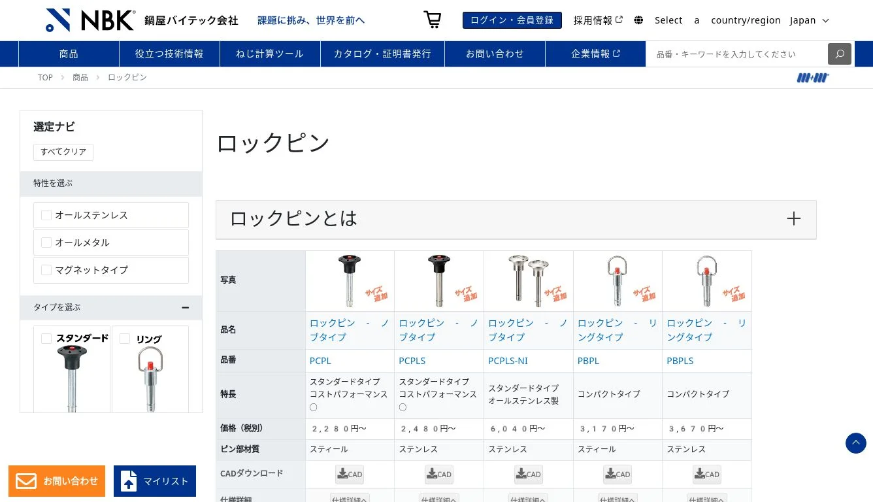Expand the ロックピンとは section

[x=516, y=219]
